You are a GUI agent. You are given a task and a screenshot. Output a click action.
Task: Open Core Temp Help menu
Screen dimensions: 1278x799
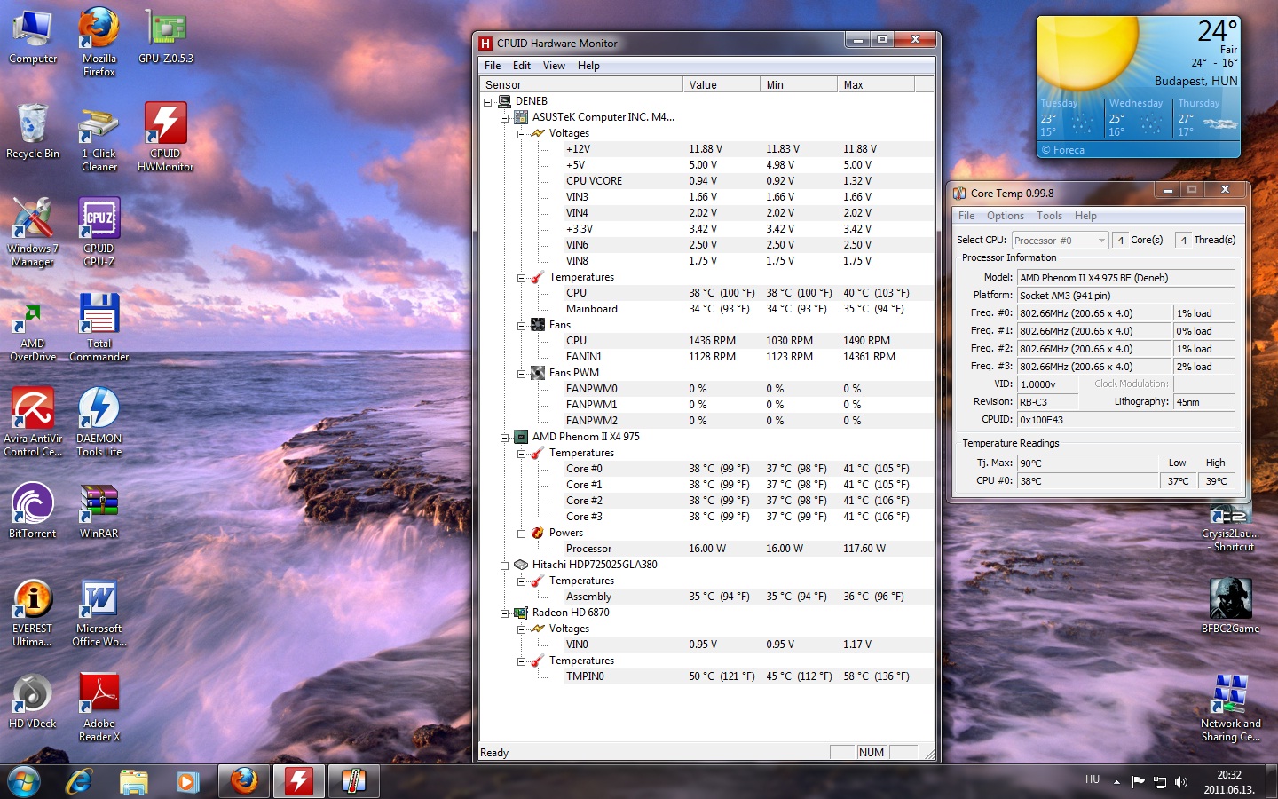coord(1085,216)
